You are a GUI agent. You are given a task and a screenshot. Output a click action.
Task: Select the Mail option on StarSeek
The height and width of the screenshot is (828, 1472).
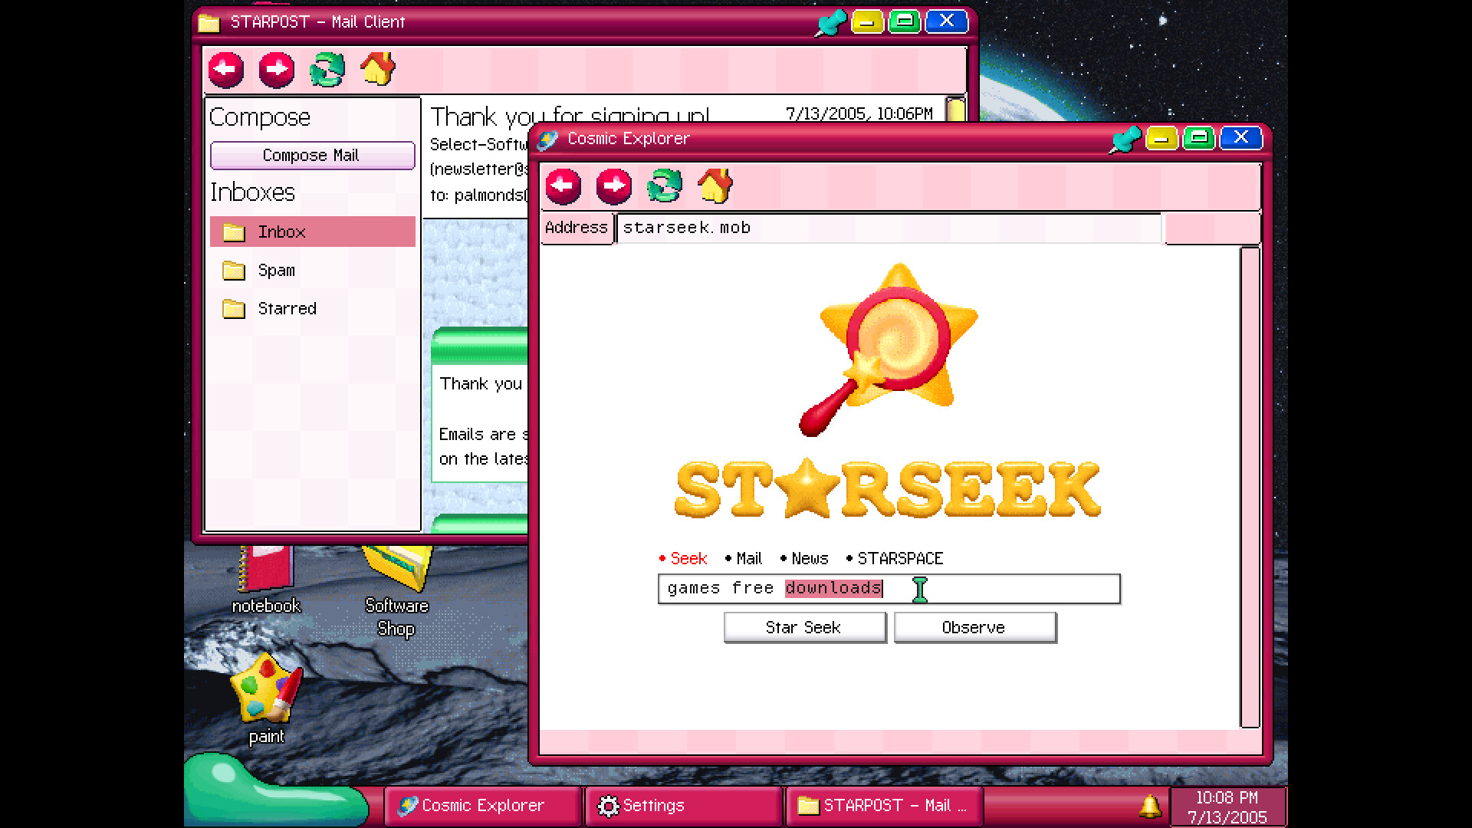(747, 558)
